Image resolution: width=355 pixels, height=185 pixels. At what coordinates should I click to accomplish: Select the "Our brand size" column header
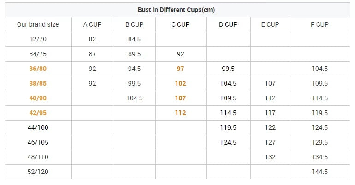[x=38, y=24]
